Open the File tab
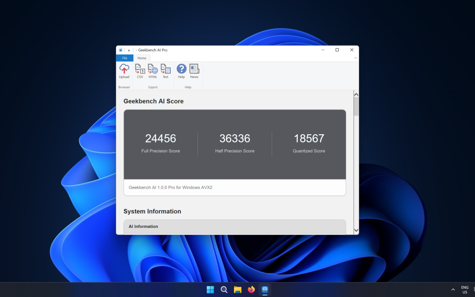 click(x=124, y=58)
